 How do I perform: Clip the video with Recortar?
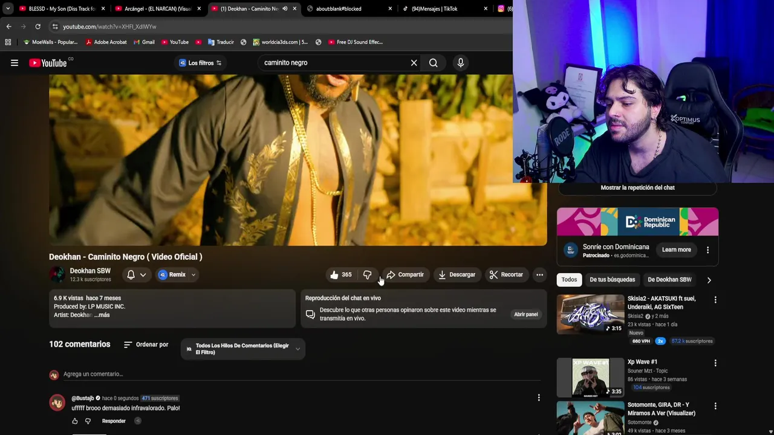tap(506, 275)
